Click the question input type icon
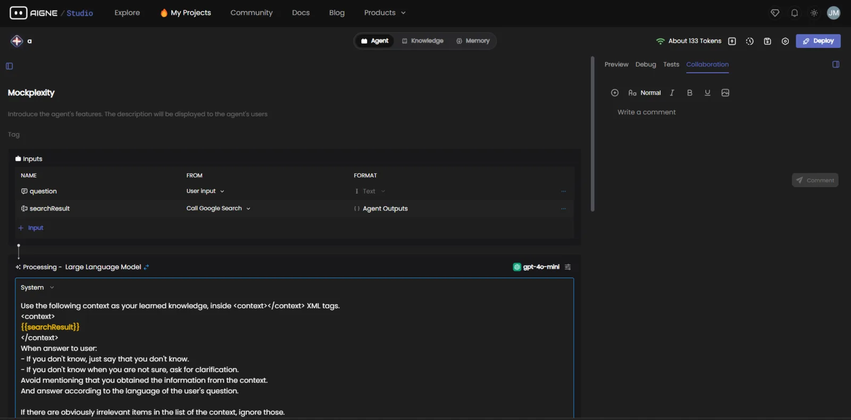The height and width of the screenshot is (420, 851). 24,191
